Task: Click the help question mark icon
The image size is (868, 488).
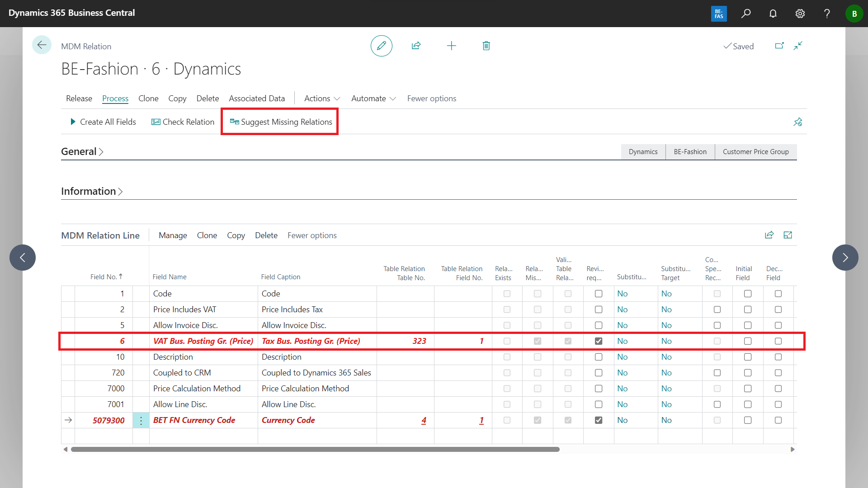Action: click(827, 14)
